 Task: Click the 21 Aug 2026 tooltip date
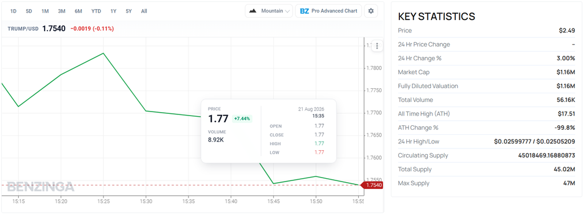click(x=311, y=109)
